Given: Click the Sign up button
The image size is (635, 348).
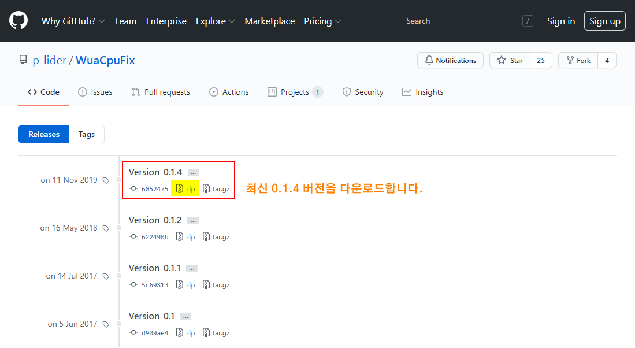Looking at the screenshot, I should [604, 21].
